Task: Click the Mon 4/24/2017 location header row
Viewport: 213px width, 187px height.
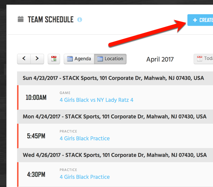Action: (x=114, y=117)
